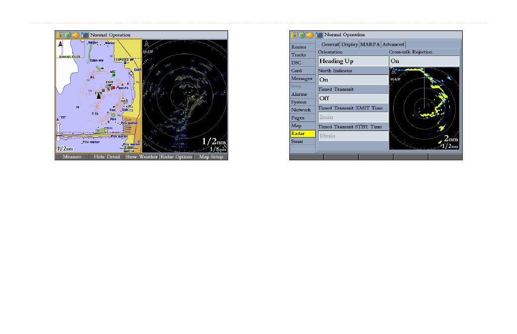Click the first yellow status icon on chart screen
The image size is (517, 334).
(x=60, y=35)
